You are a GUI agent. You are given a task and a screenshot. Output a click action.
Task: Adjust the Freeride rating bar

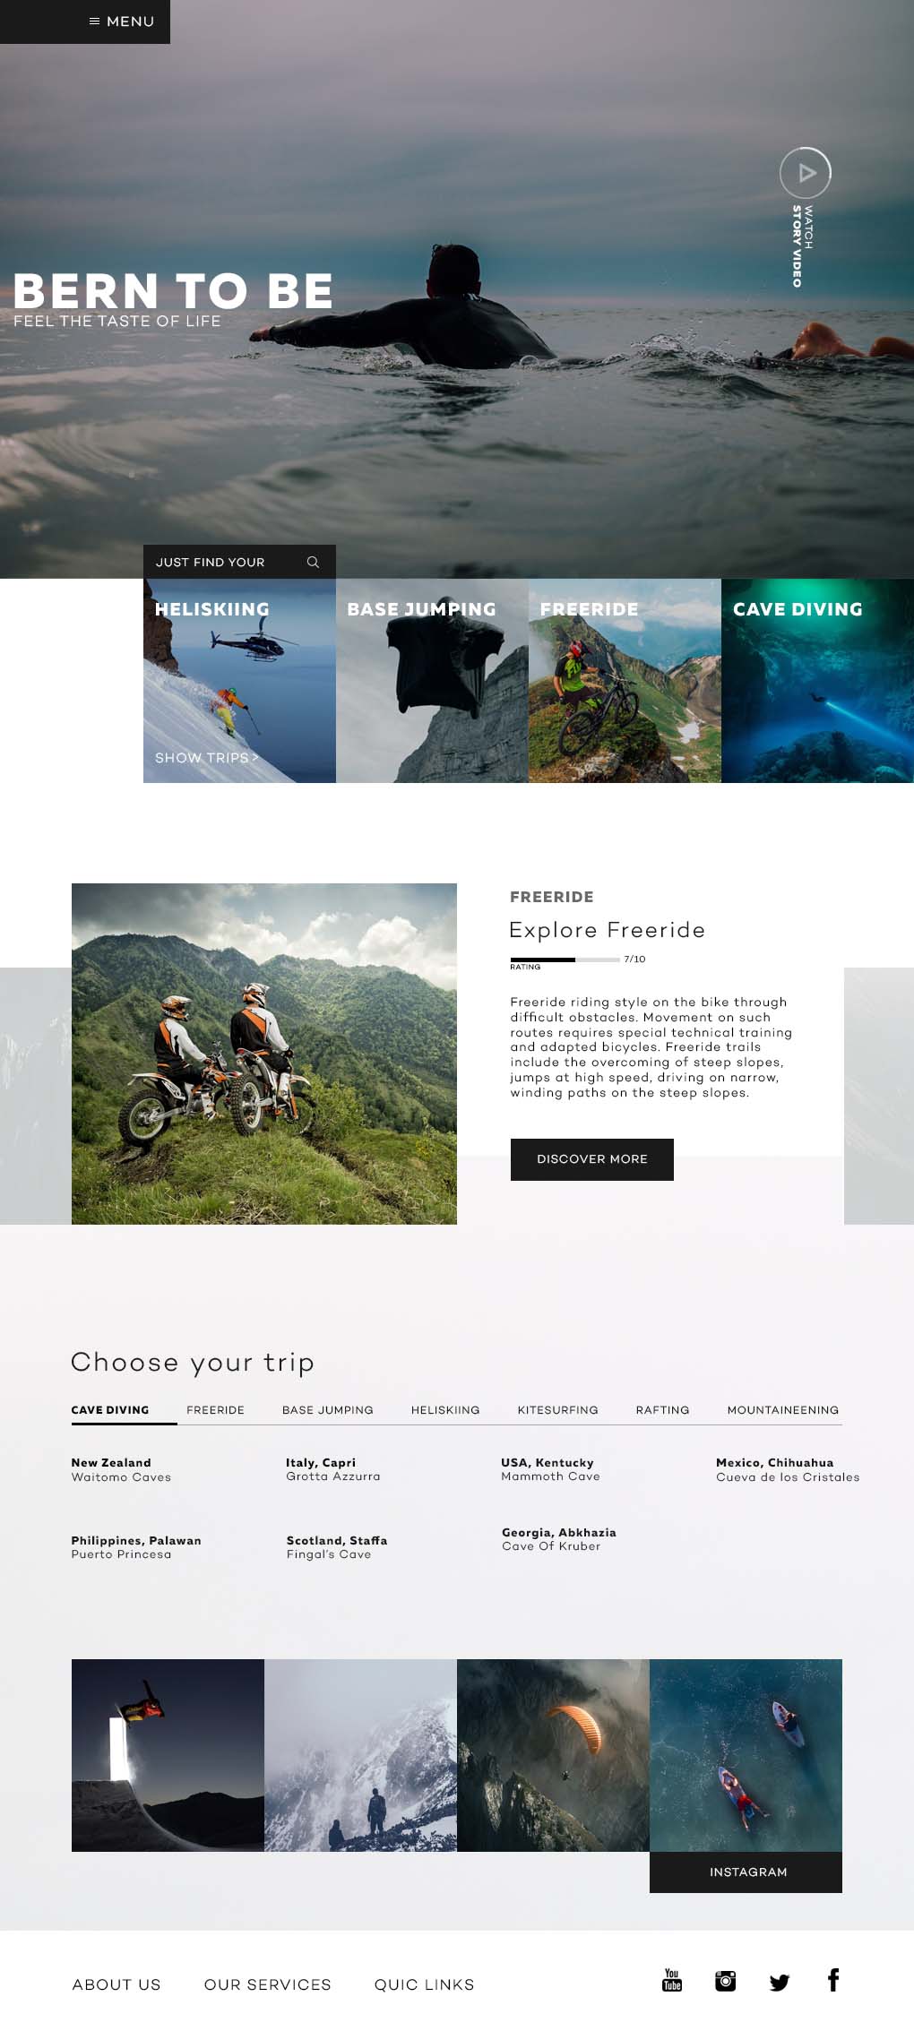[x=565, y=960]
